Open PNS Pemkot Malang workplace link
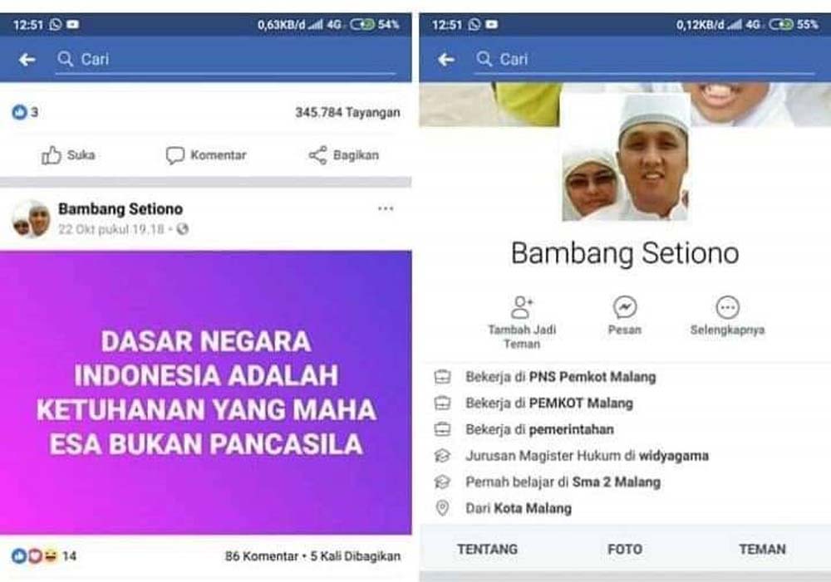 (x=593, y=377)
